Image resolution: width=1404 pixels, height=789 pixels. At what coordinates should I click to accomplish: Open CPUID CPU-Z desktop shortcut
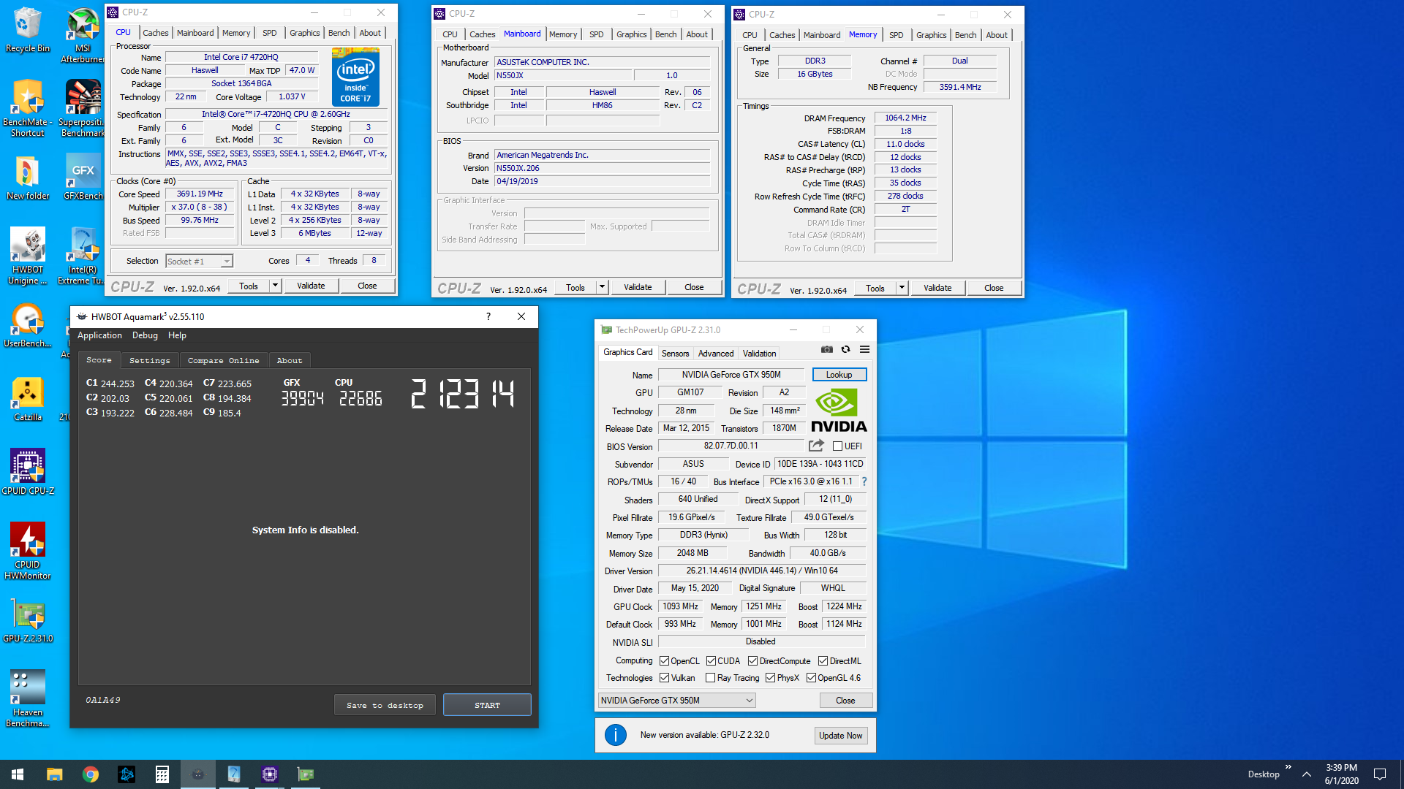click(x=28, y=472)
